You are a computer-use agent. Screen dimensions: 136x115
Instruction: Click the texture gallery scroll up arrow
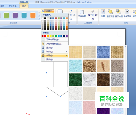coord(125,46)
